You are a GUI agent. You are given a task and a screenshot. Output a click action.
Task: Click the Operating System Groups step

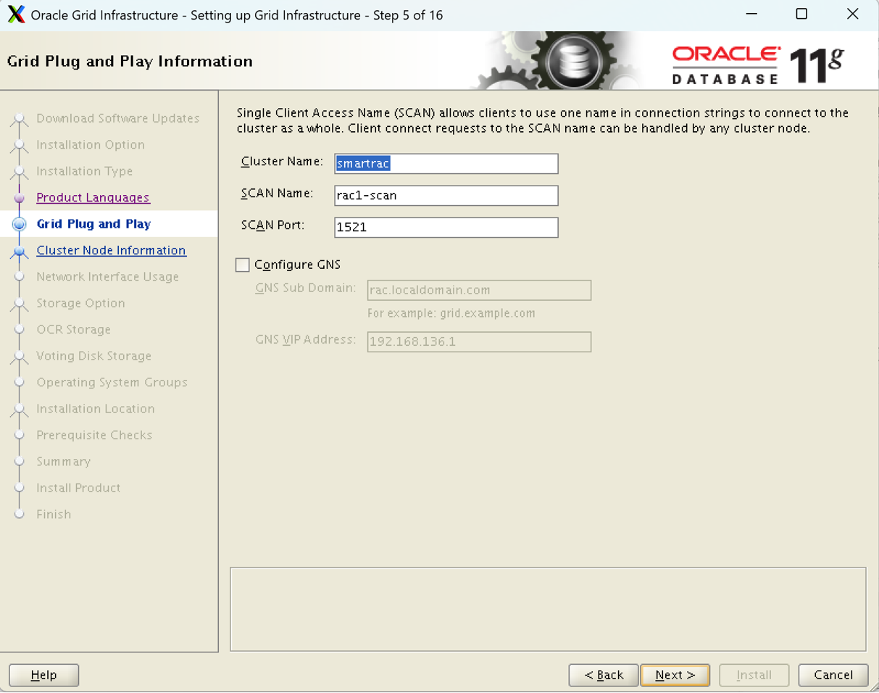(112, 383)
